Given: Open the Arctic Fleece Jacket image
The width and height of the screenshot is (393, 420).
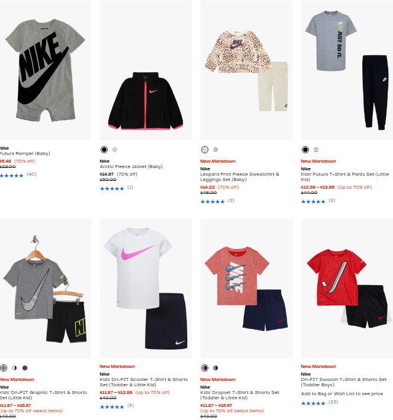Looking at the screenshot, I should [x=146, y=70].
